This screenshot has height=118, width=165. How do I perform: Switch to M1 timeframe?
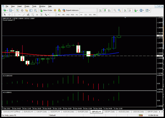pos(59,15)
